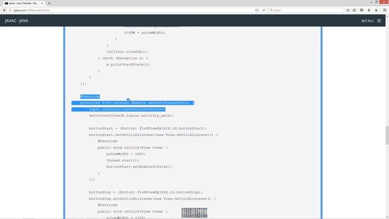Click the 'buttonStart = (Button) findViewById' line
Viewport: 389px width, 219px height.
click(x=148, y=128)
